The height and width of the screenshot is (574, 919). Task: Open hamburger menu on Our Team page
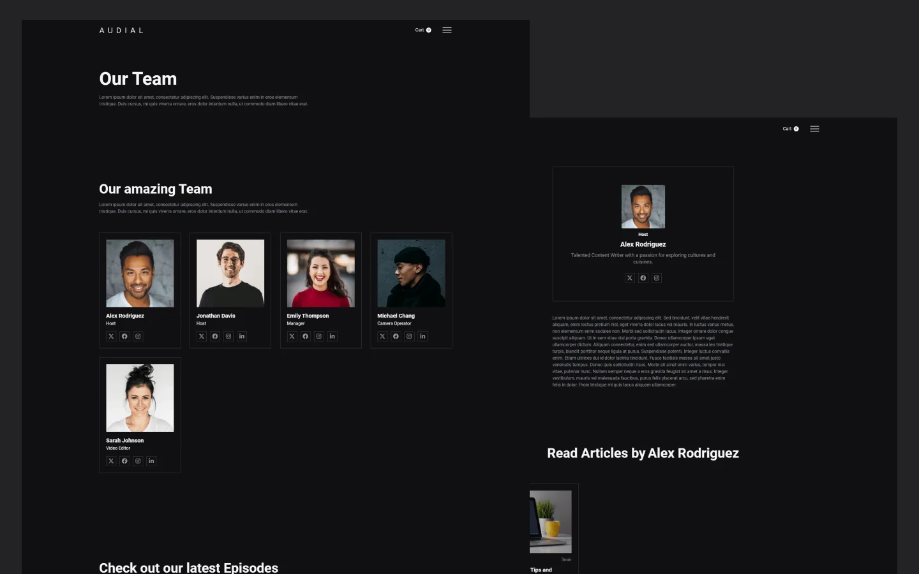[x=447, y=30]
